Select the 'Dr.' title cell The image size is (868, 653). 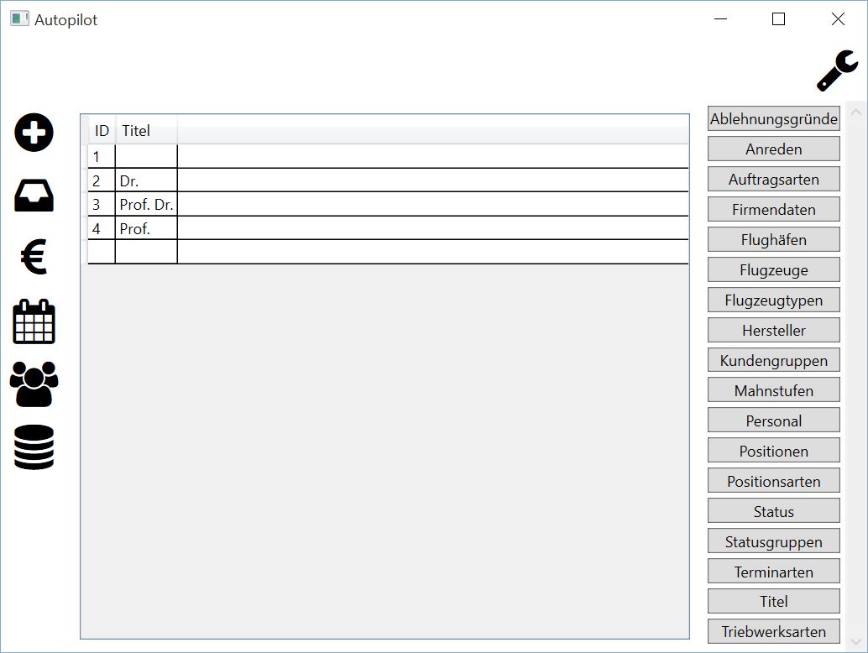point(146,180)
